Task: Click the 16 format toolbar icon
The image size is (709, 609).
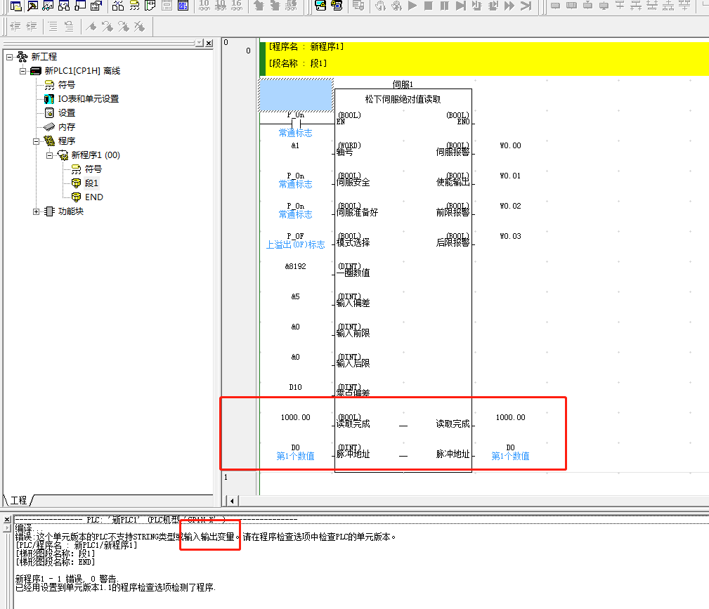Action: point(236,6)
